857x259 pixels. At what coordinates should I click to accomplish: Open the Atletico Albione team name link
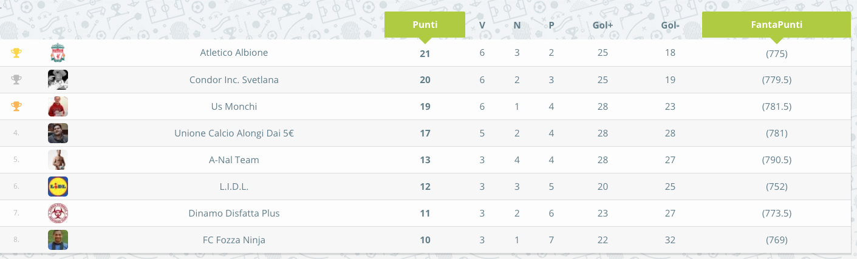[x=234, y=53]
